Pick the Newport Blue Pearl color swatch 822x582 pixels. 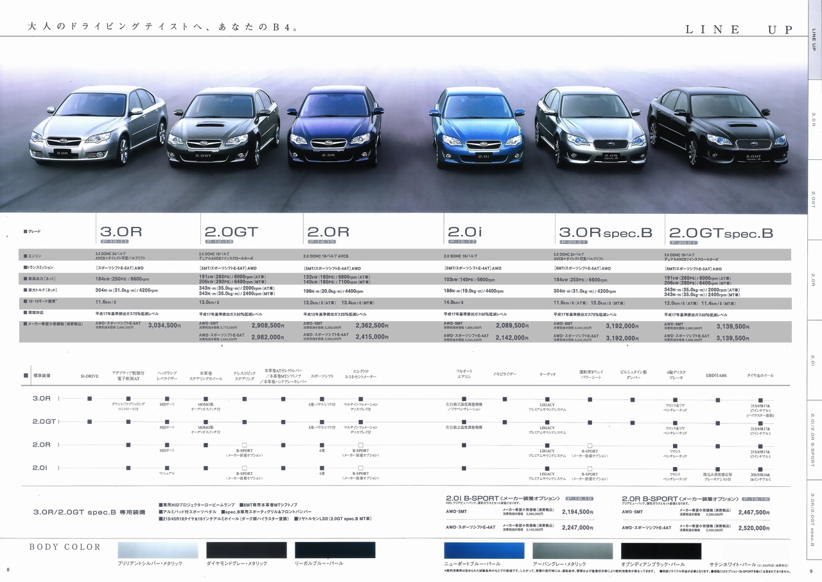[484, 550]
